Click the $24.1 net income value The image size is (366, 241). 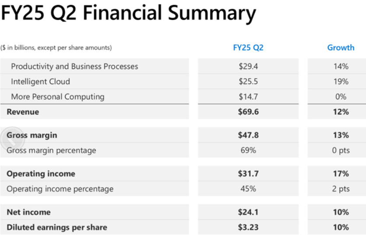(x=248, y=212)
